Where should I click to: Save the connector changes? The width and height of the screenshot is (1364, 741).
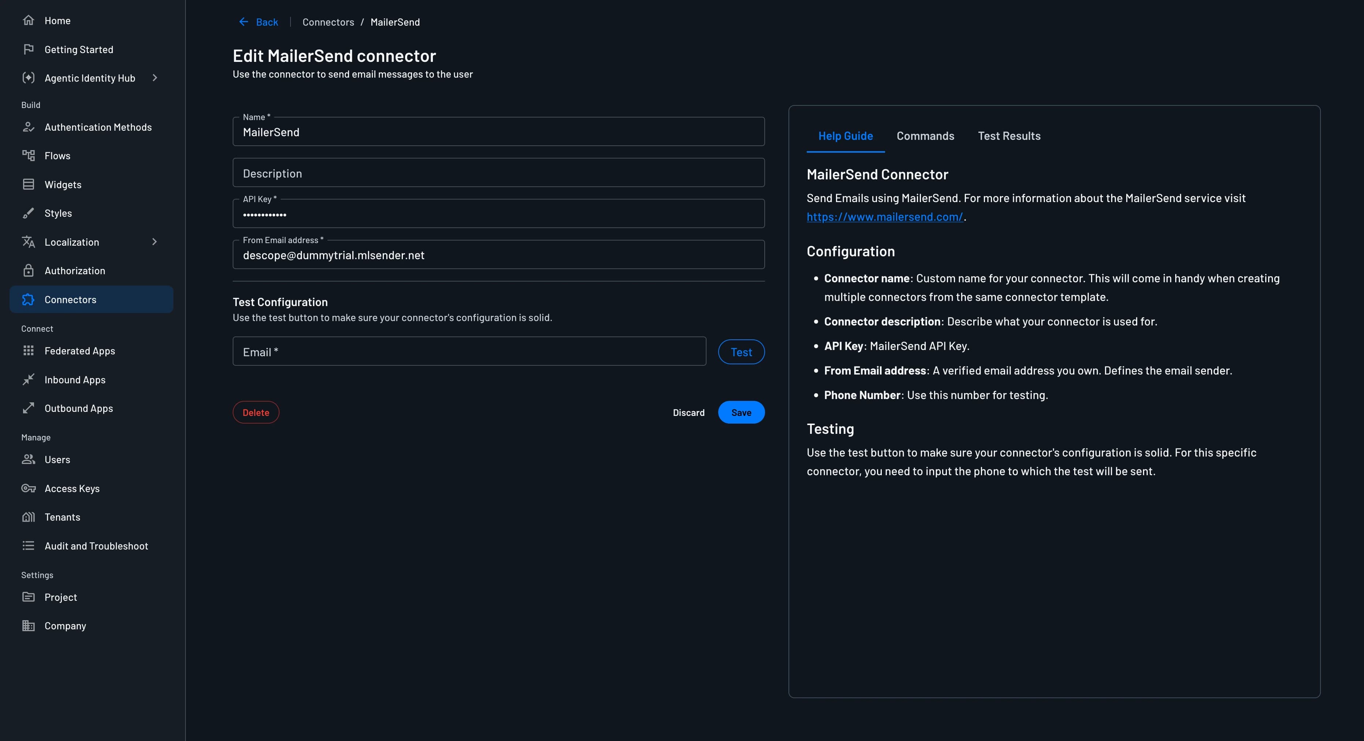741,412
